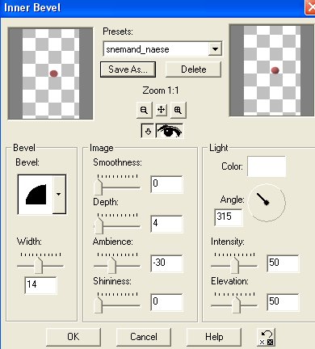Click the reset to default icon

[x=267, y=337]
